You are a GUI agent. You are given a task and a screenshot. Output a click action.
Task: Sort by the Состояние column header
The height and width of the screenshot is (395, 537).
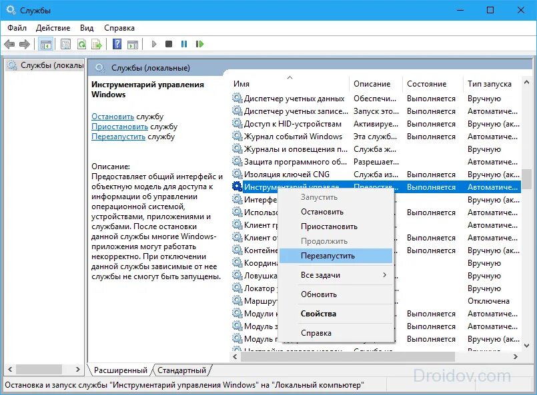click(433, 84)
